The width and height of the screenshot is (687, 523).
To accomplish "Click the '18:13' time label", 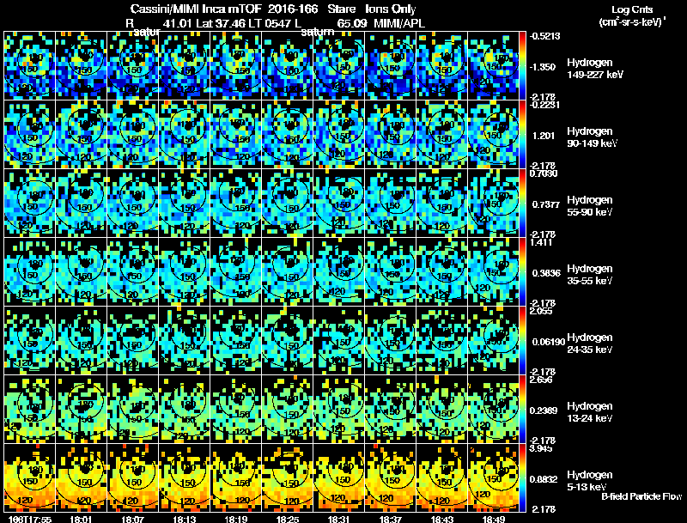I will pyautogui.click(x=185, y=520).
